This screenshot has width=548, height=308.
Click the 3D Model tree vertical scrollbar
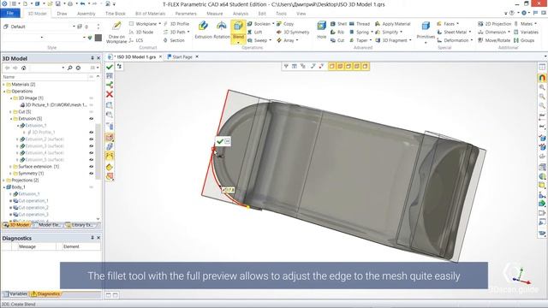(98, 151)
